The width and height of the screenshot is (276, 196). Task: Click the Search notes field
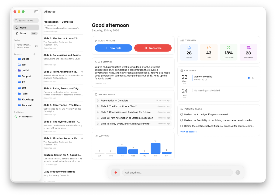[x=26, y=20]
